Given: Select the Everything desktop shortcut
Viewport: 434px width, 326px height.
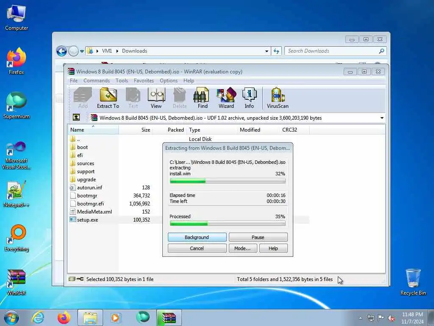Looking at the screenshot, I should click(x=17, y=238).
